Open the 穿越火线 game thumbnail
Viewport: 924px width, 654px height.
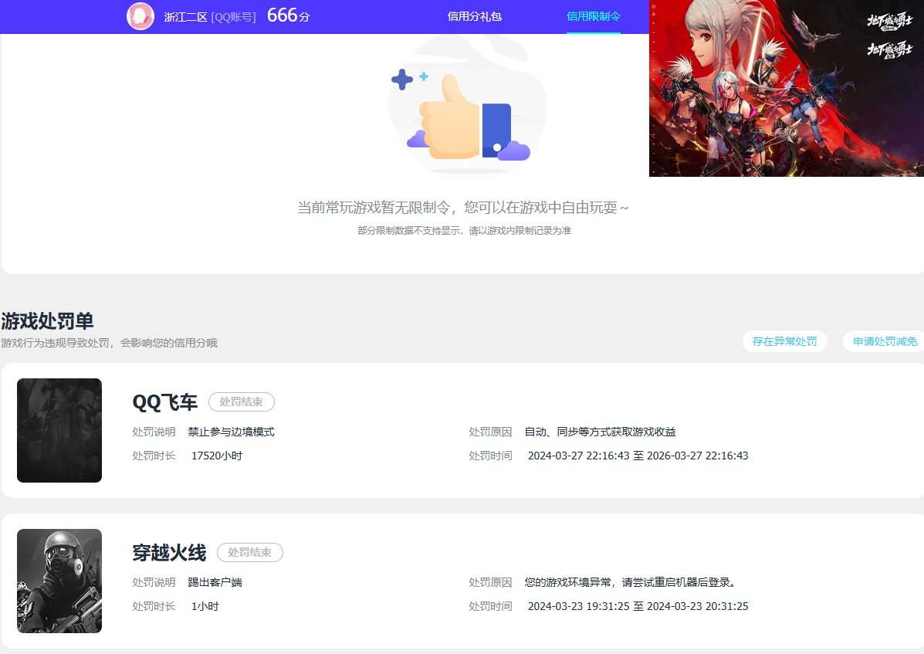(x=59, y=581)
